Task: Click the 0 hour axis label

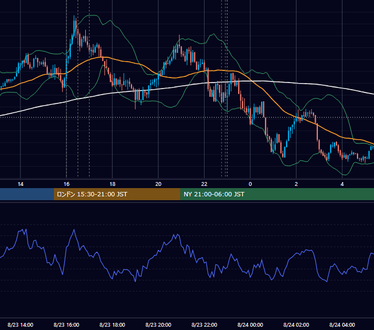Action: tap(250, 184)
